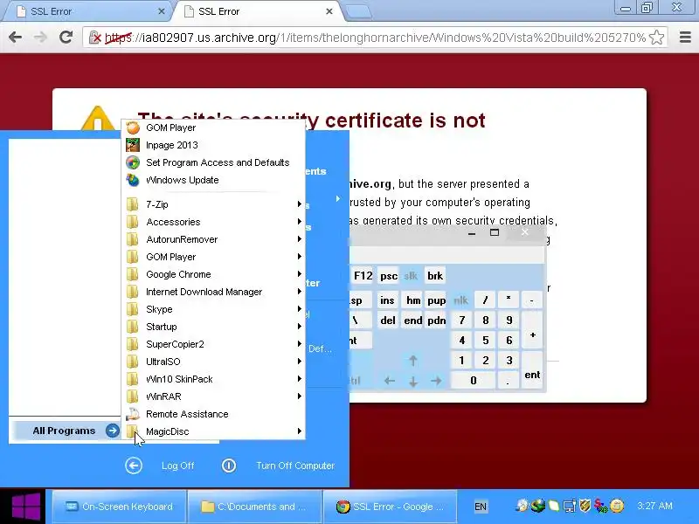
Task: Select the Skype folder entry
Action: click(x=213, y=309)
